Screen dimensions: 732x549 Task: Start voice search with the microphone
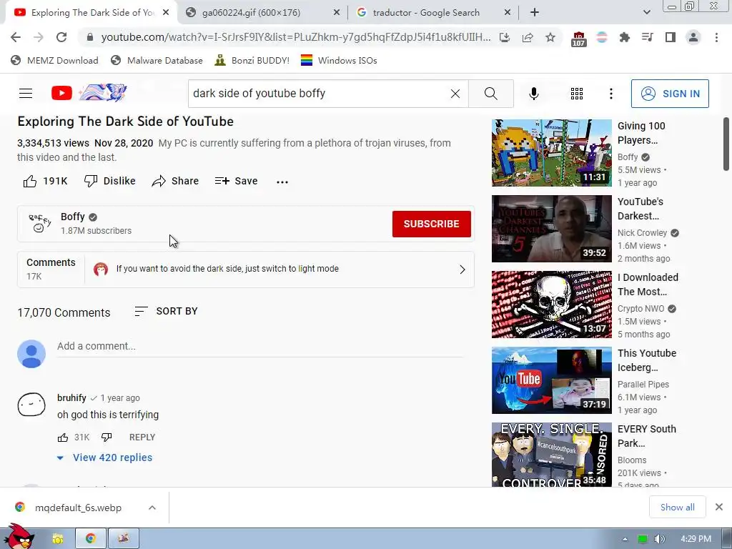pyautogui.click(x=533, y=94)
